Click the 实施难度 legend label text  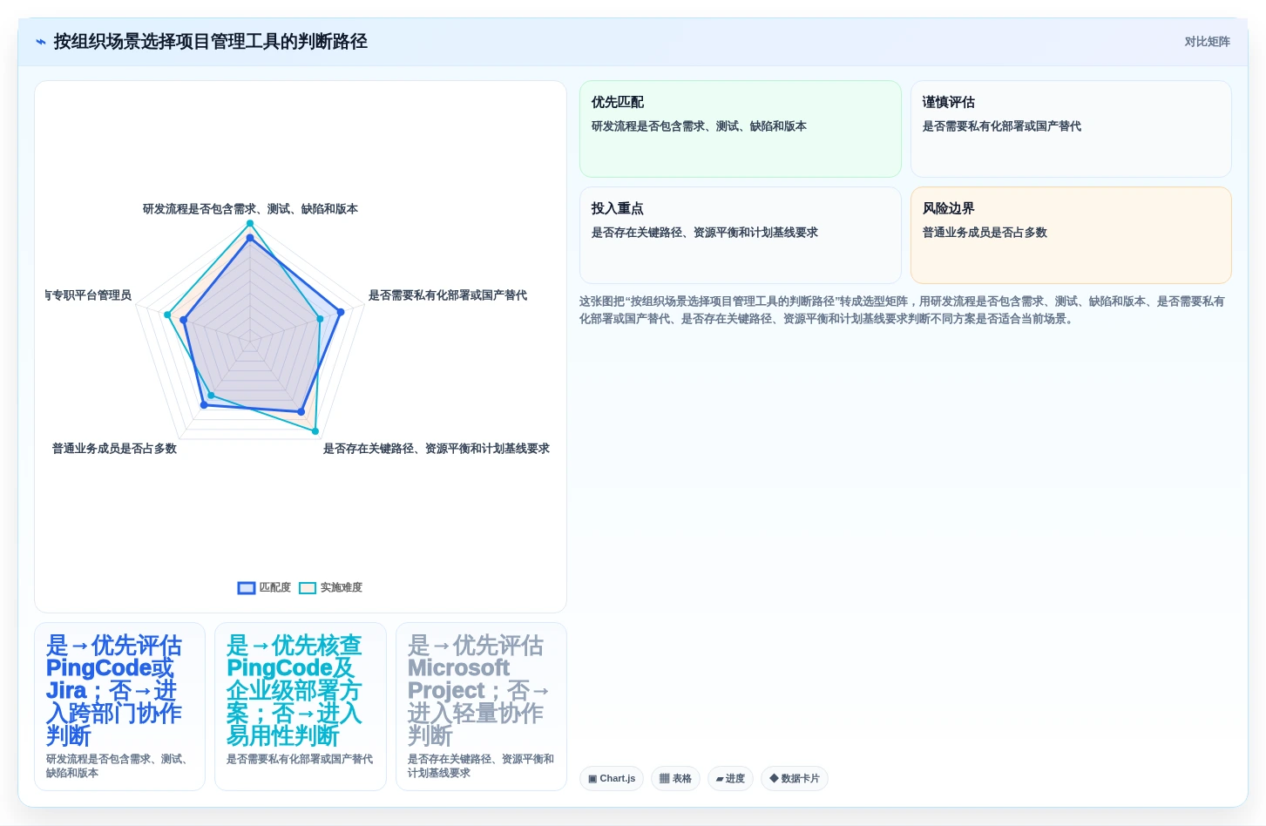click(341, 588)
